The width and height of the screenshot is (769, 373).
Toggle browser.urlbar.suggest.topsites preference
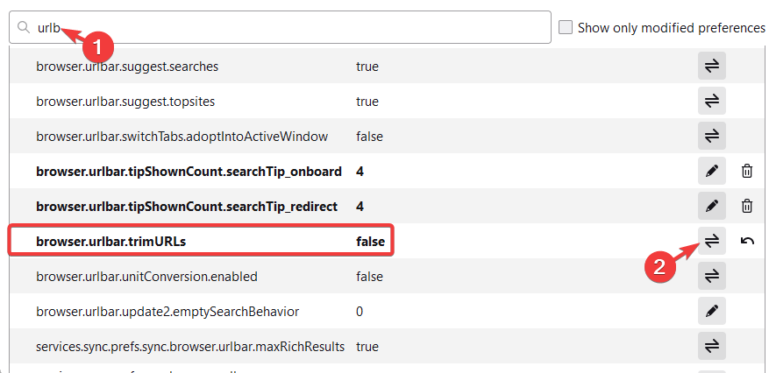point(712,101)
